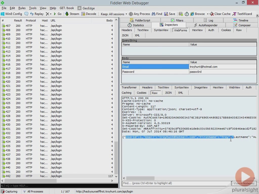Screen dimensions: 259x194
Task: Switch to the Filters tab
Action: click(x=177, y=20)
